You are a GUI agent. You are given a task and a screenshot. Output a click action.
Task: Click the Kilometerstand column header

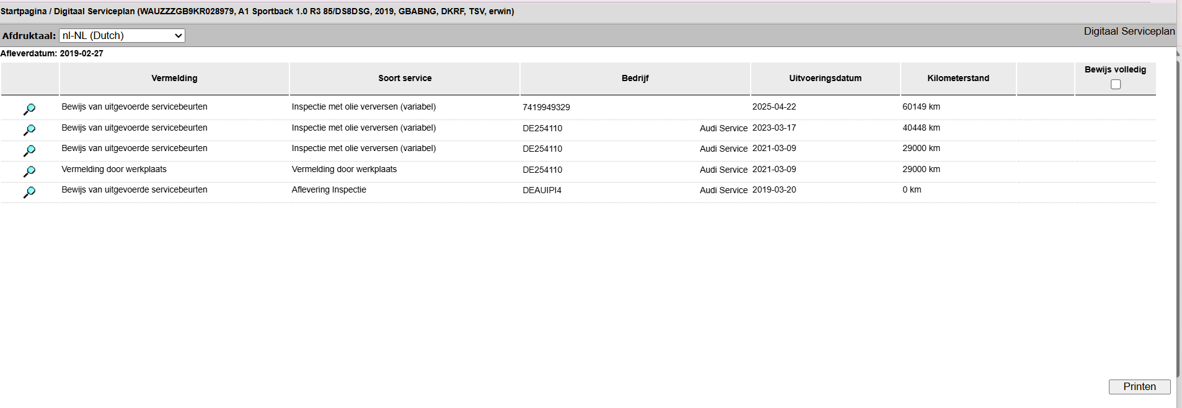pyautogui.click(x=958, y=78)
